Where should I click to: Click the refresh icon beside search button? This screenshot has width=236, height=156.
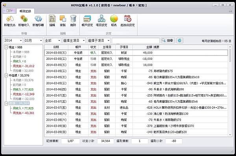pos(180,41)
